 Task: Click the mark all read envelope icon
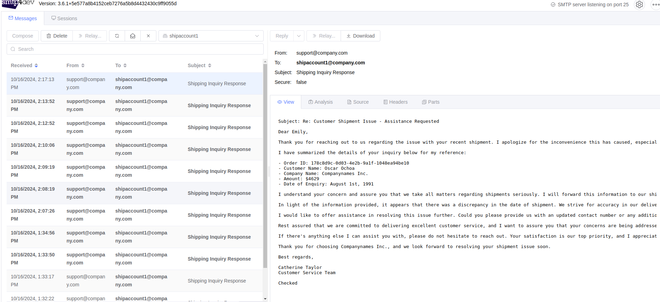(133, 36)
